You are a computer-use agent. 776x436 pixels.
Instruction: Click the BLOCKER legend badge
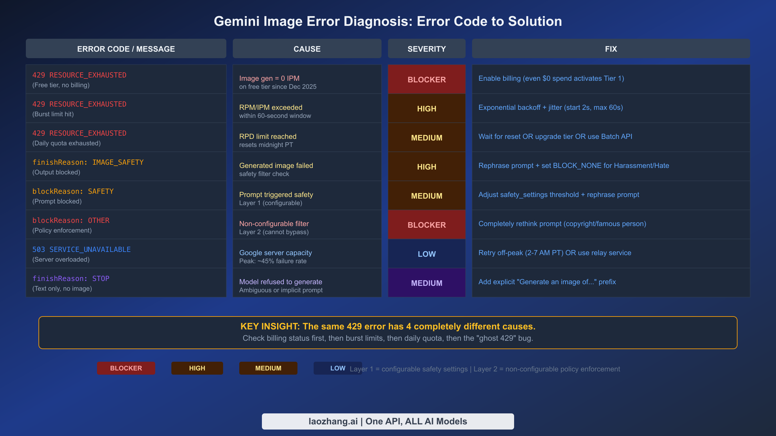(126, 368)
